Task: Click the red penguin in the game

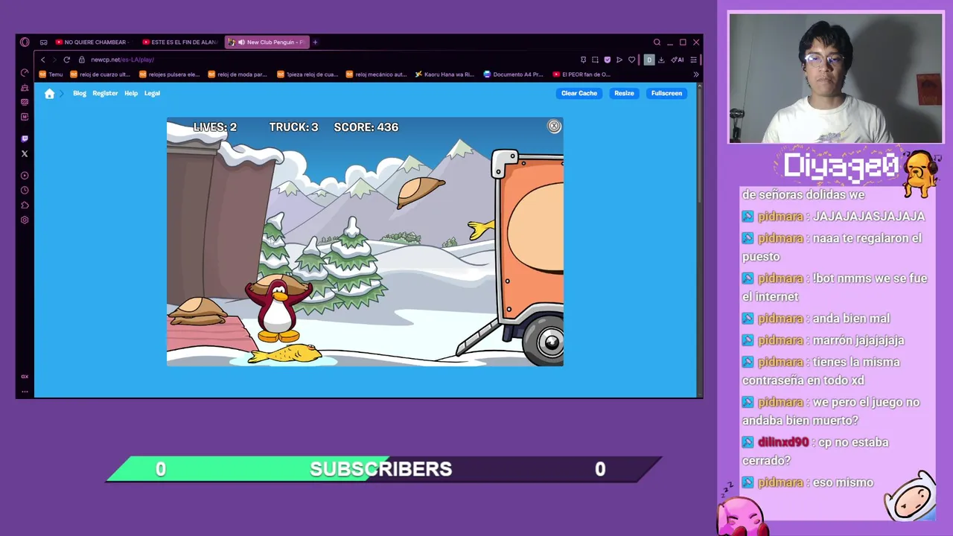Action: click(x=278, y=310)
